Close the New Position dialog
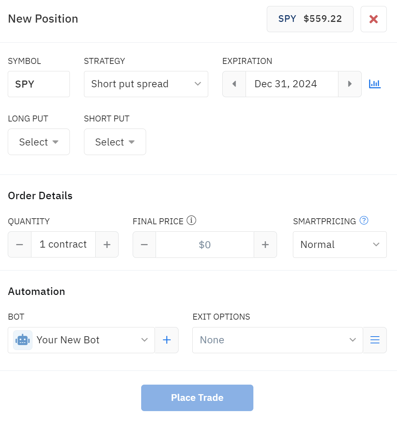 point(373,19)
